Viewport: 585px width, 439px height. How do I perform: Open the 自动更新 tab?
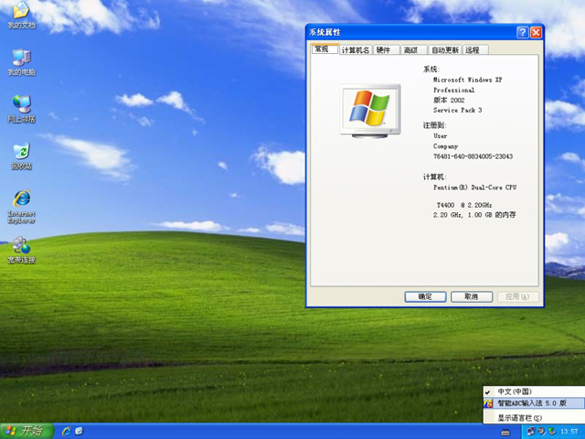444,50
